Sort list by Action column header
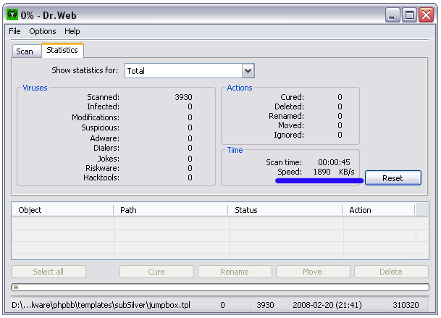This screenshot has width=441, height=318. pos(379,210)
